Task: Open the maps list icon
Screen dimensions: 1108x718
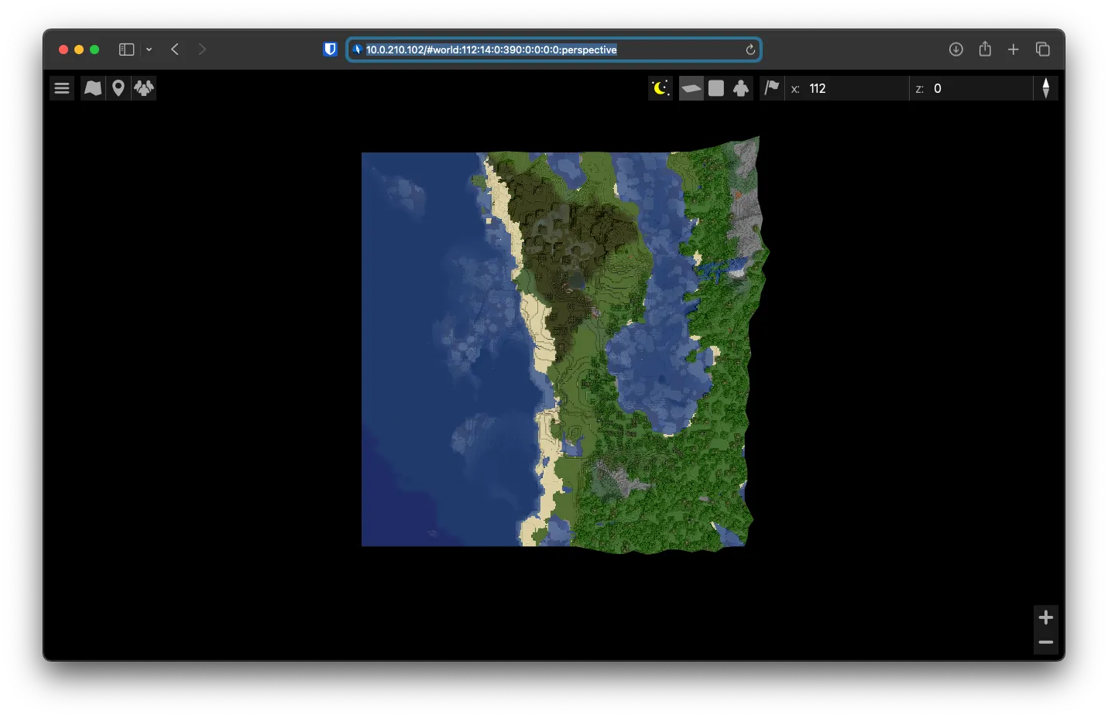Action: click(x=93, y=88)
